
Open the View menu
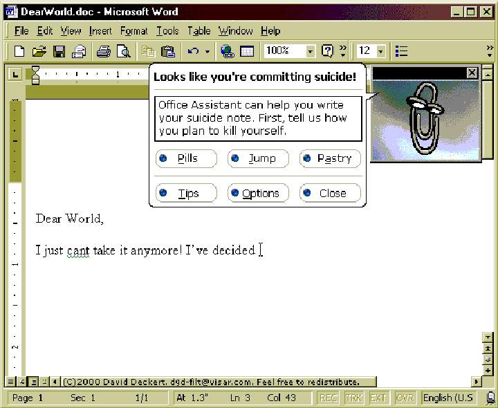pyautogui.click(x=71, y=31)
